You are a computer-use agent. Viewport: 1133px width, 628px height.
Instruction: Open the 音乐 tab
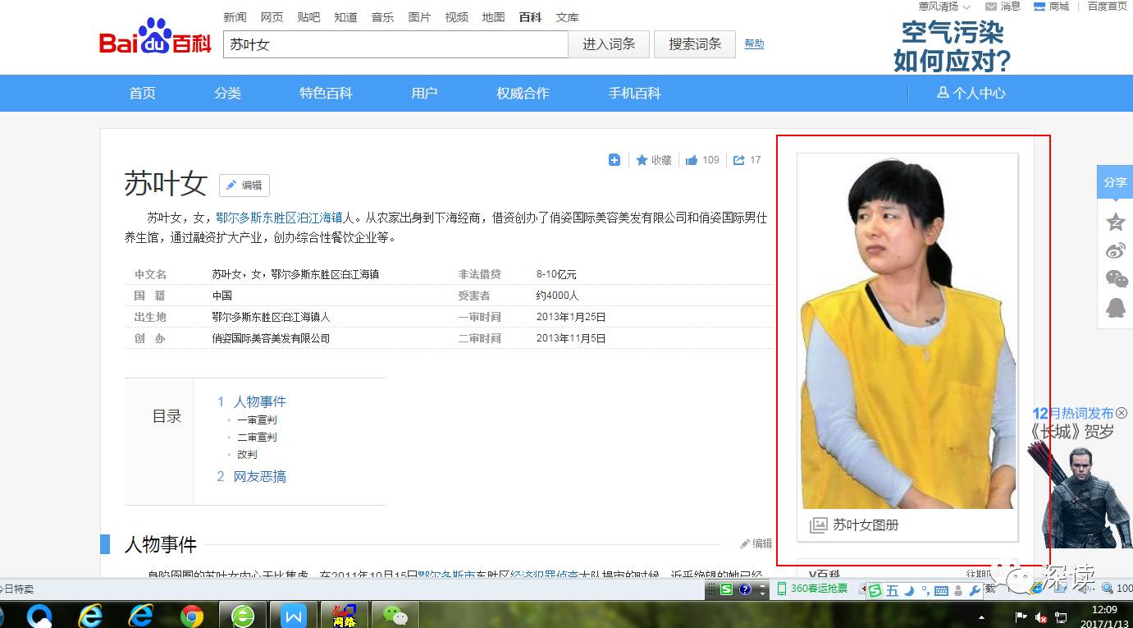(382, 17)
